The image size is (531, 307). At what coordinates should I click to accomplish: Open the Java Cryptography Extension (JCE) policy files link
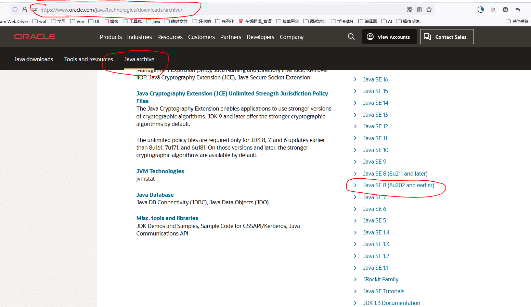tap(232, 97)
